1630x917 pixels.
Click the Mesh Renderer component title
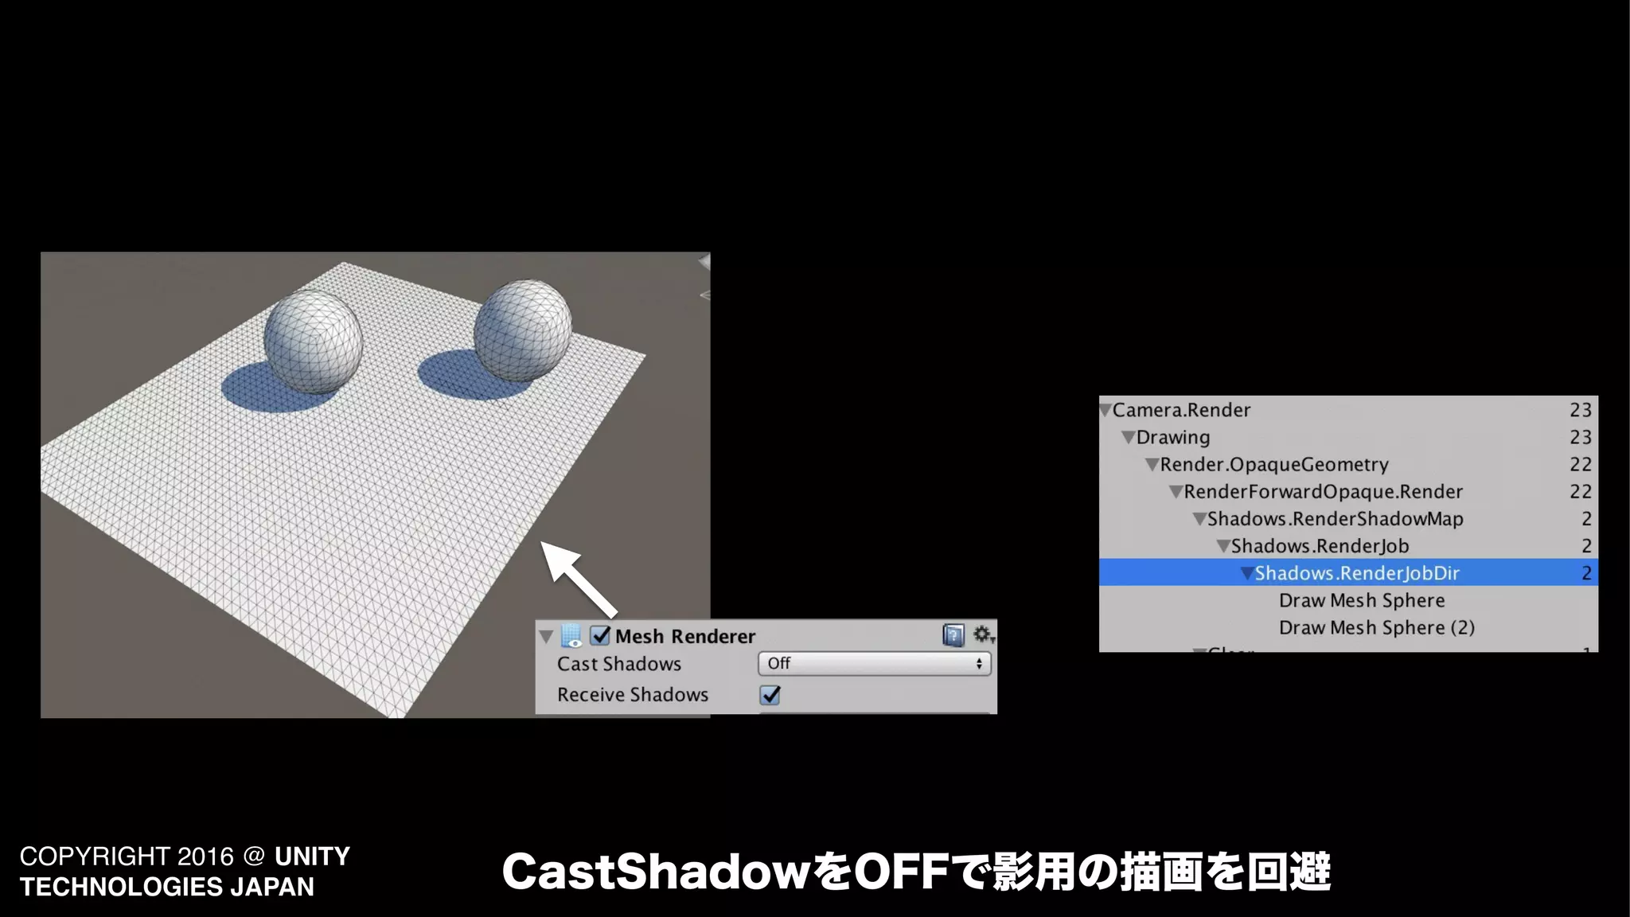click(x=685, y=637)
